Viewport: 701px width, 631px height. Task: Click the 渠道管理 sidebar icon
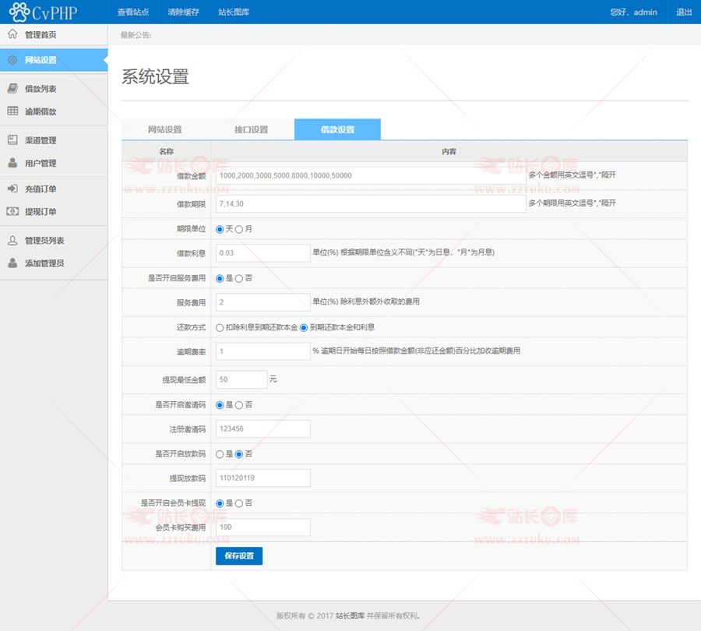(x=12, y=140)
